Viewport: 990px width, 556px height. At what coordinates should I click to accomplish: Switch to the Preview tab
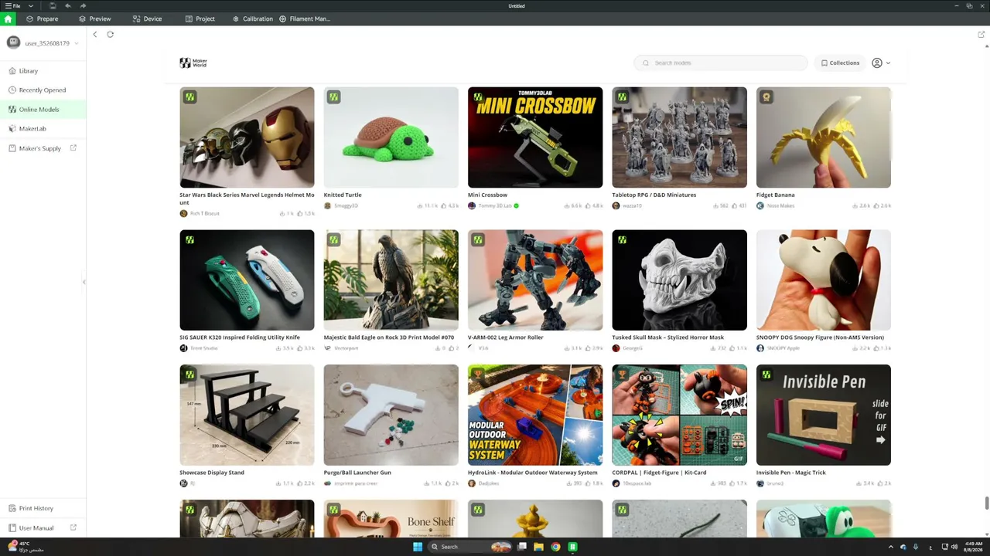(x=94, y=19)
